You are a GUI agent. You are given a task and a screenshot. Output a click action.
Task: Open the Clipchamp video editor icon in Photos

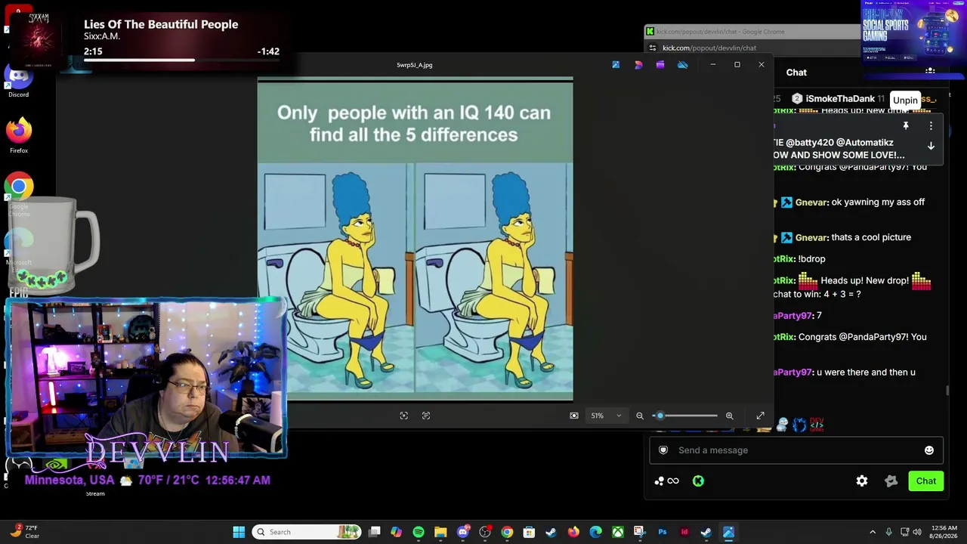(660, 65)
